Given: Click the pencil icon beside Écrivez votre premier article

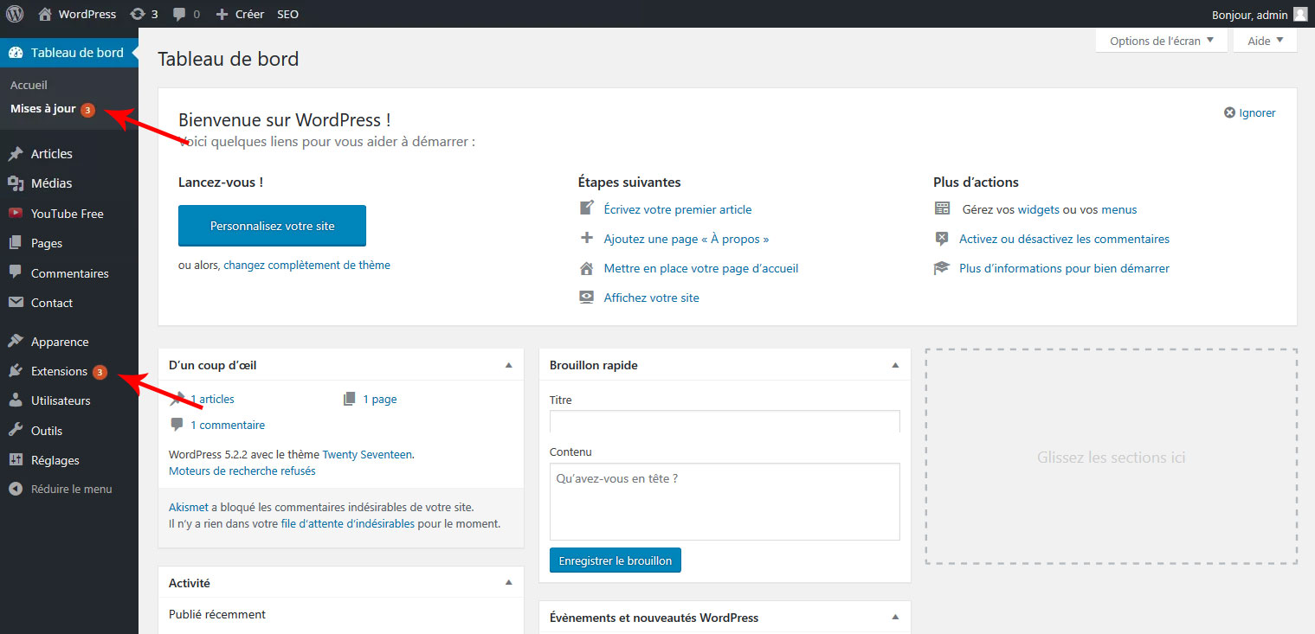Looking at the screenshot, I should coord(587,208).
